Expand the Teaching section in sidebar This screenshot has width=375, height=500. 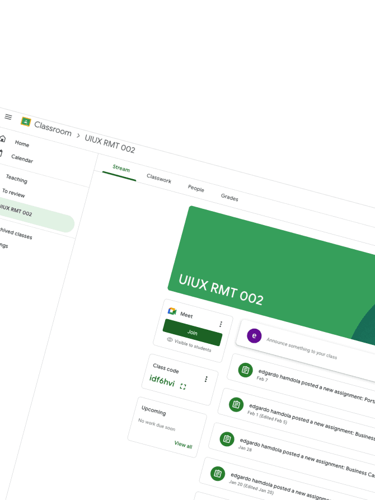click(x=17, y=179)
